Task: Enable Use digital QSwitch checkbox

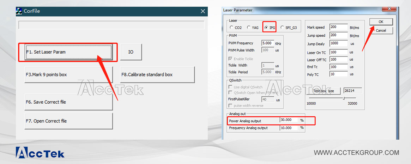Action: pos(231,87)
